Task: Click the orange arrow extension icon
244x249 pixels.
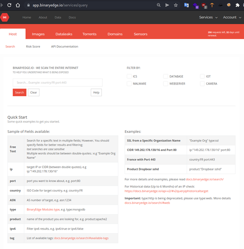Action: point(212,5)
